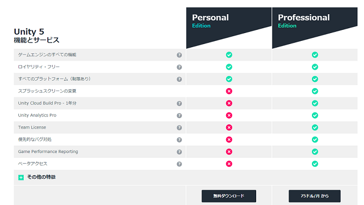This screenshot has height=205, width=364.
Task: Click the Unity Cloud Build Pro row label
Action: click(47, 103)
